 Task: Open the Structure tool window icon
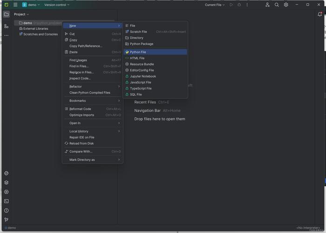click(7, 26)
